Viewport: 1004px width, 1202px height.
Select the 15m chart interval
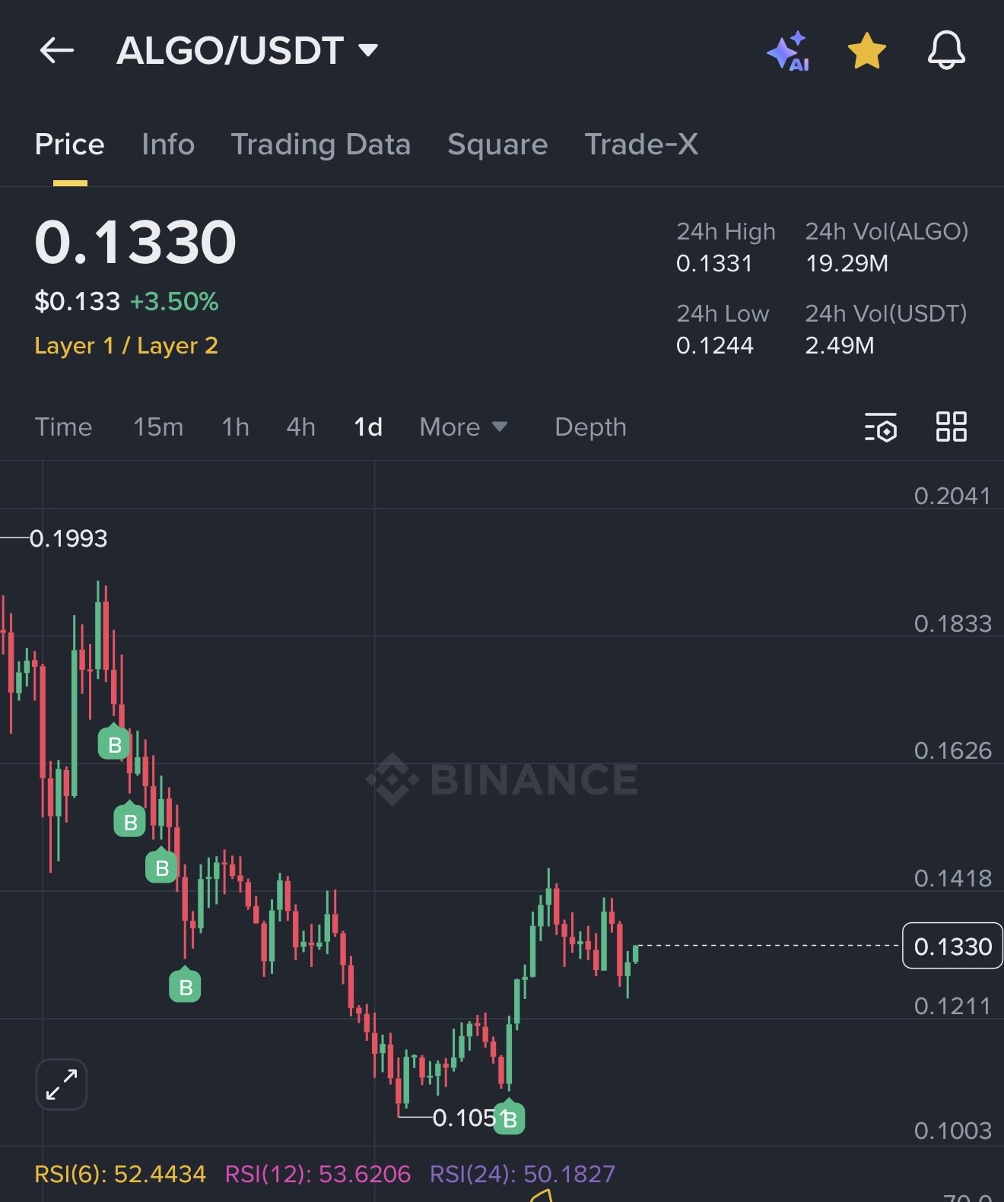tap(158, 427)
